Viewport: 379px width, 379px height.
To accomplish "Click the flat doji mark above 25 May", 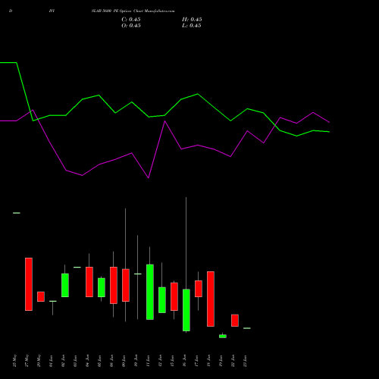I will coord(17,213).
